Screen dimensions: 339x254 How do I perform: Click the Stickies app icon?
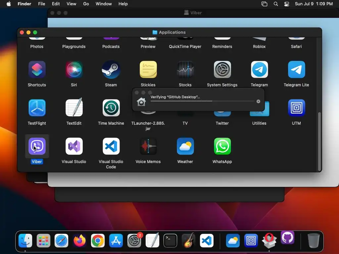click(148, 69)
